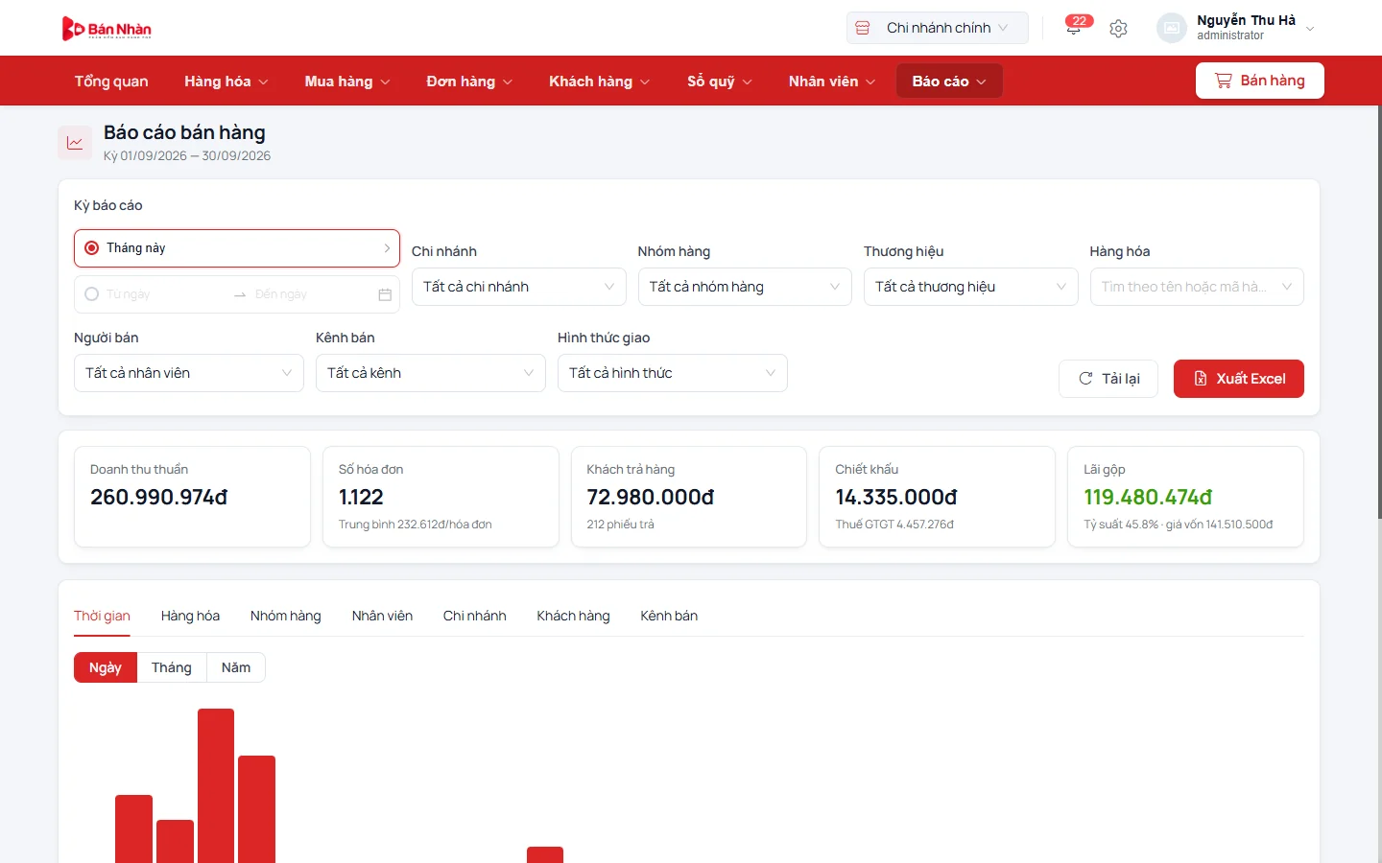
Task: Open the settings gear icon
Action: 1118,29
